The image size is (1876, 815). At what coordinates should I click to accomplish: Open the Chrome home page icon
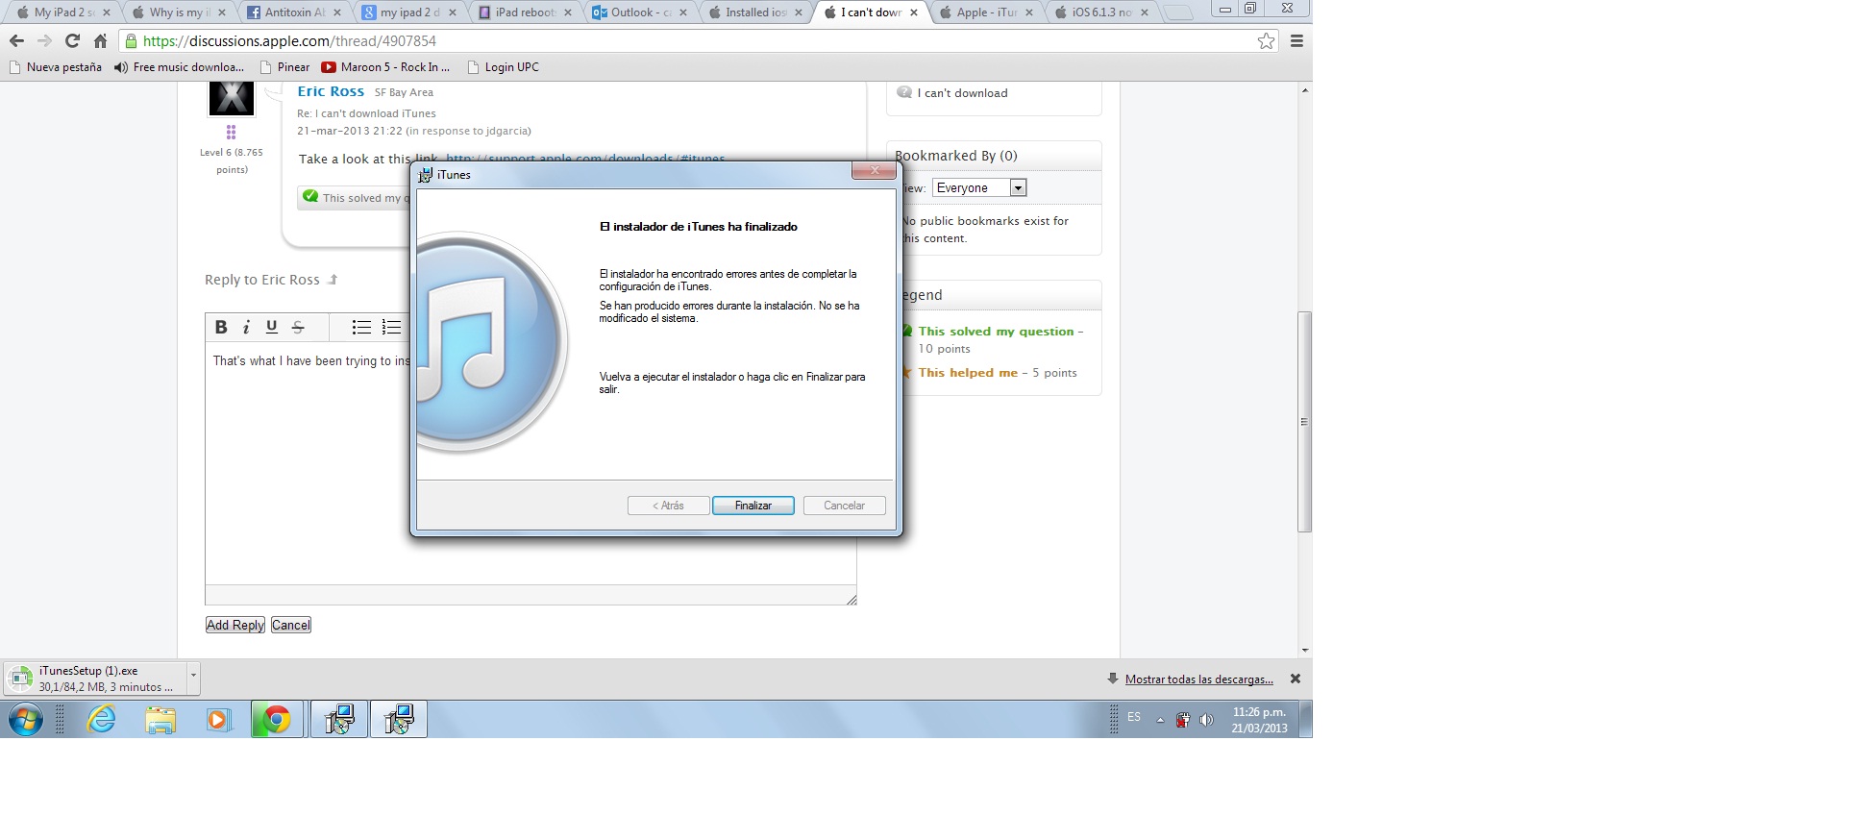pyautogui.click(x=100, y=40)
